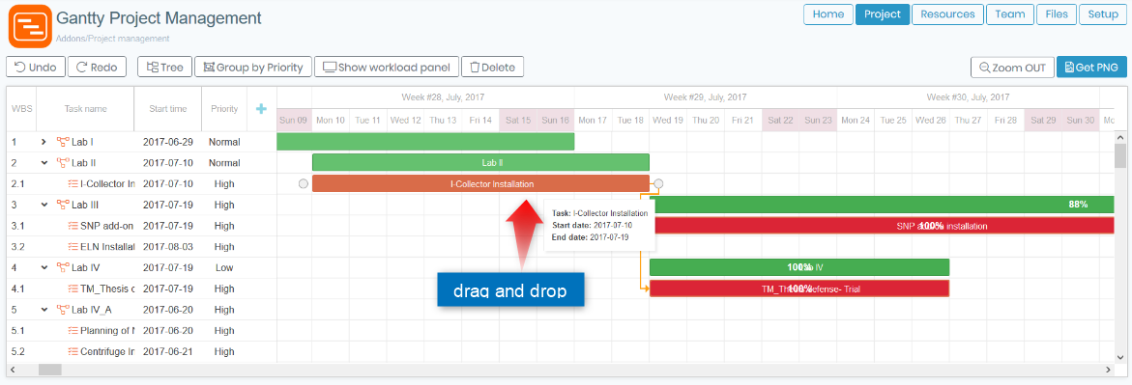The height and width of the screenshot is (385, 1132).
Task: Click the right link circle of I-Collector bar
Action: (658, 184)
